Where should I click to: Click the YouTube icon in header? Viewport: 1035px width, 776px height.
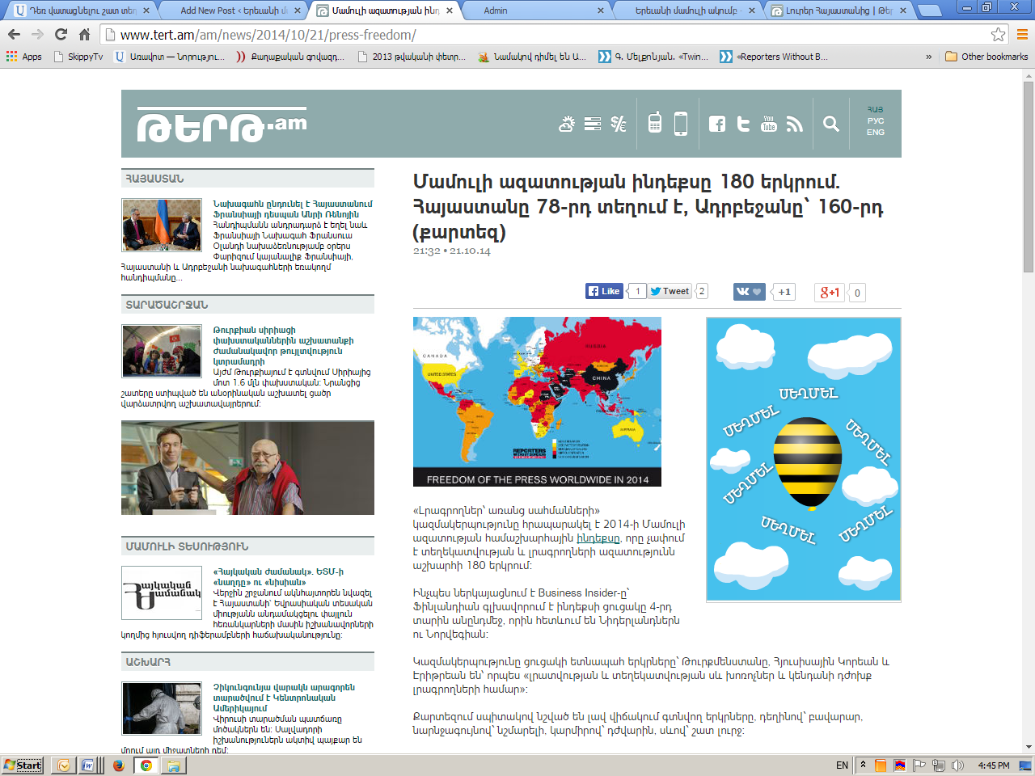[769, 124]
